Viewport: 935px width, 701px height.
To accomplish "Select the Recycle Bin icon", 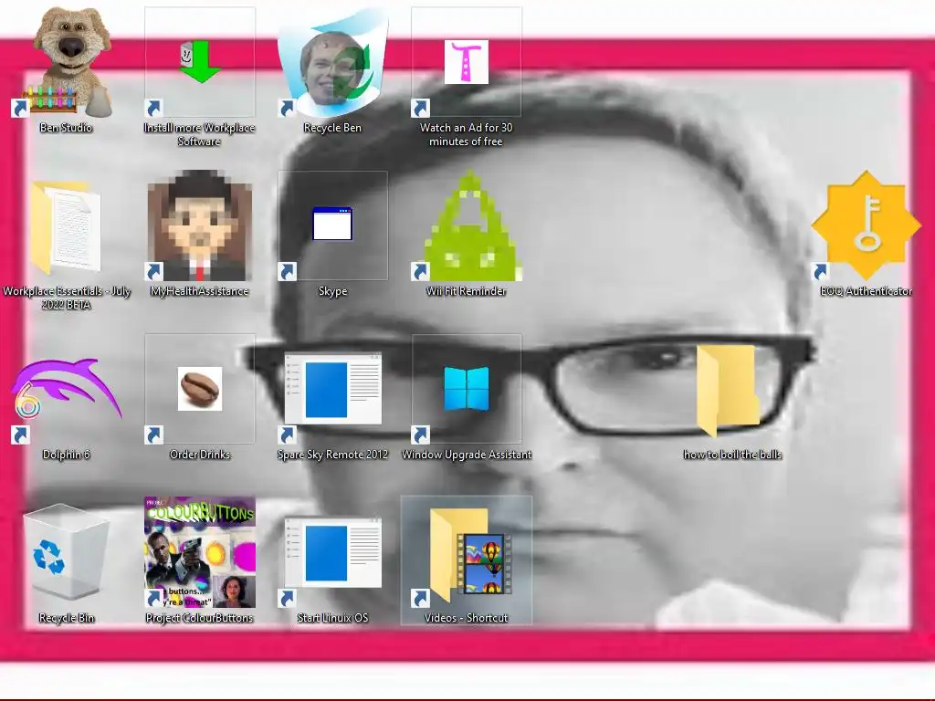I will (x=66, y=552).
